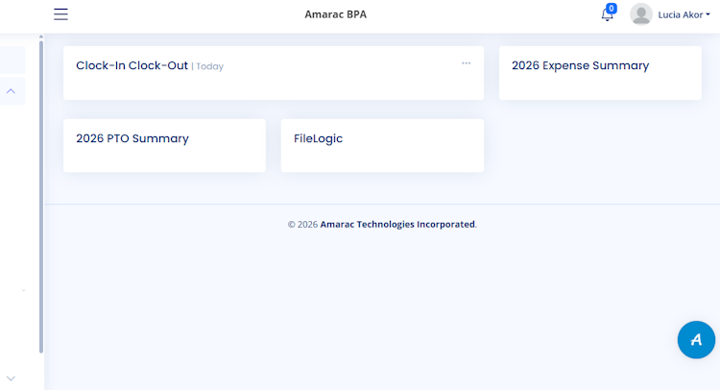Open the 2026 PTO Summary card
Image resolution: width=720 pixels, height=390 pixels.
click(132, 138)
